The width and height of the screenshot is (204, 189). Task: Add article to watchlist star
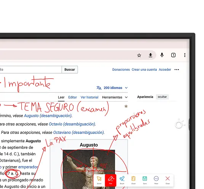click(126, 106)
